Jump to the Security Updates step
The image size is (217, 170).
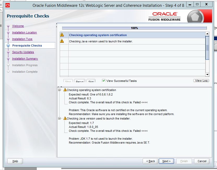(x=23, y=52)
